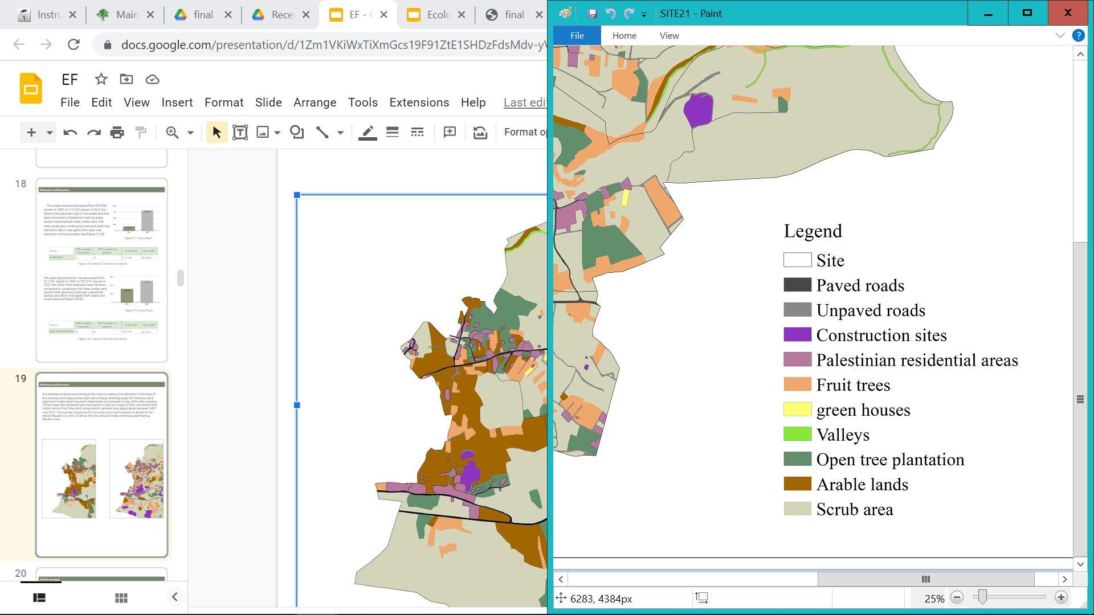Viewport: 1094px width, 615px height.
Task: Switch to grid view of slides
Action: pyautogui.click(x=121, y=598)
